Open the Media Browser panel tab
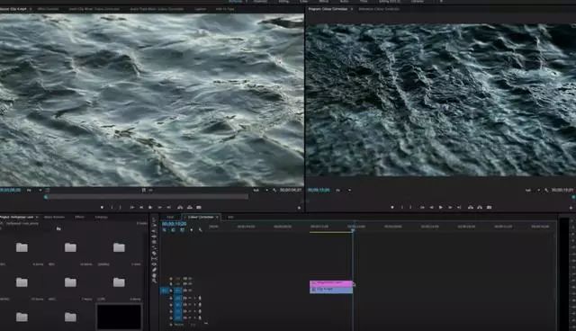The image size is (576, 331). 54,218
